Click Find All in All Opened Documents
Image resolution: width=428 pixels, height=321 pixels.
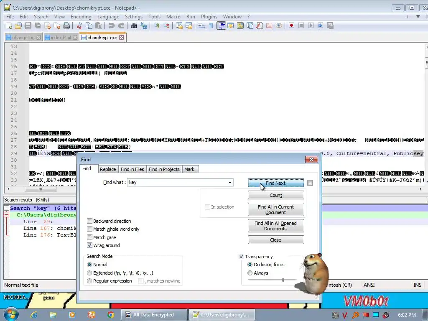coord(276,226)
